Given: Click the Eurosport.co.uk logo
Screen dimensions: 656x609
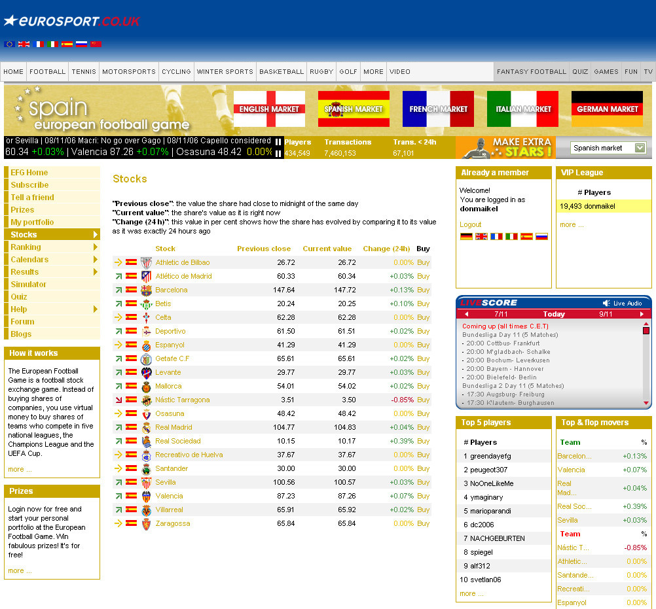Looking at the screenshot, I should [71, 21].
